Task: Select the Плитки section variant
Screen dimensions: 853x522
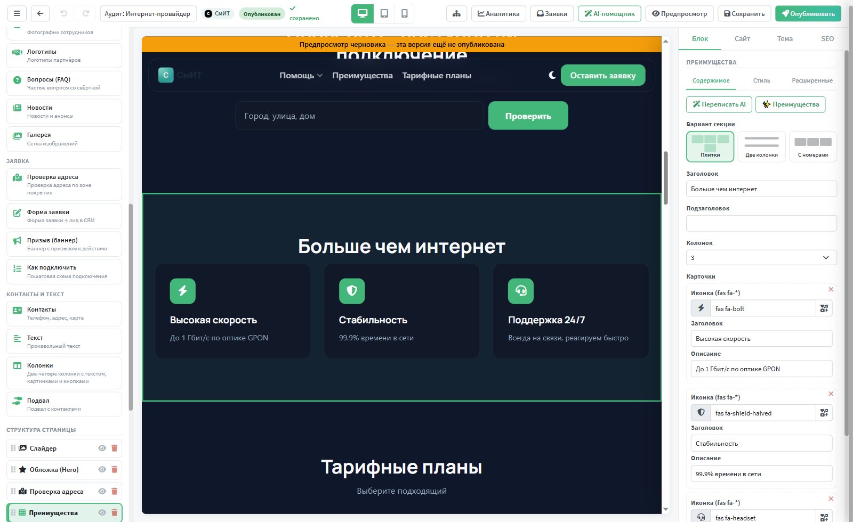Action: point(710,146)
